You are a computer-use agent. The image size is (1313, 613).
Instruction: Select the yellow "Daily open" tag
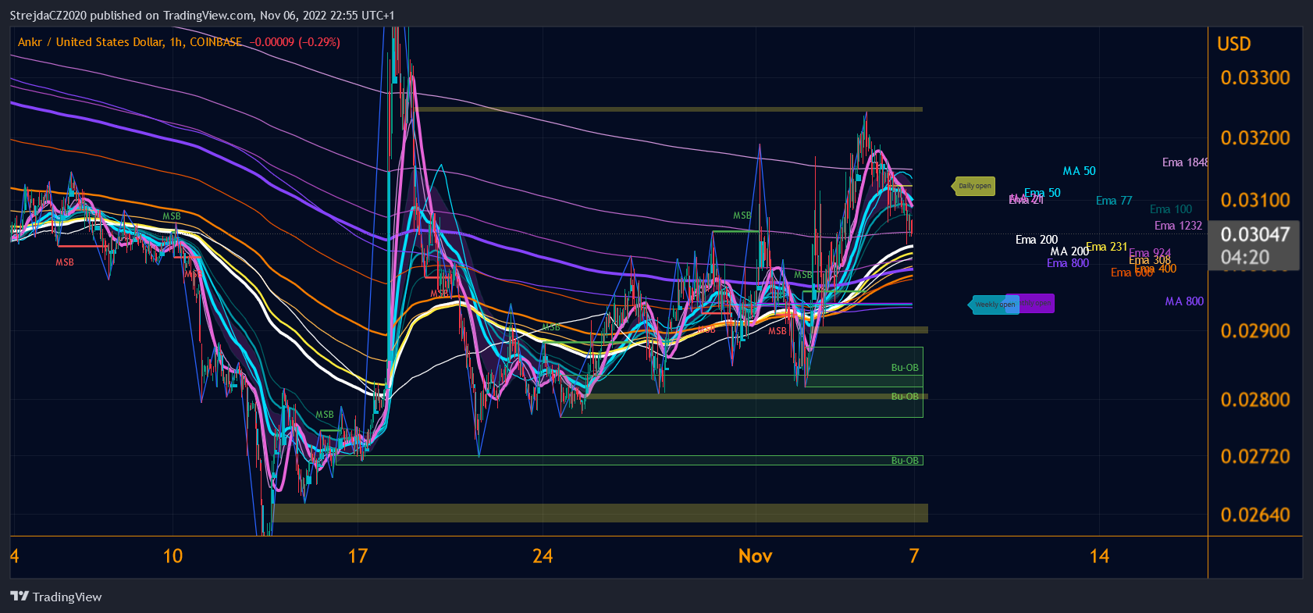(973, 186)
